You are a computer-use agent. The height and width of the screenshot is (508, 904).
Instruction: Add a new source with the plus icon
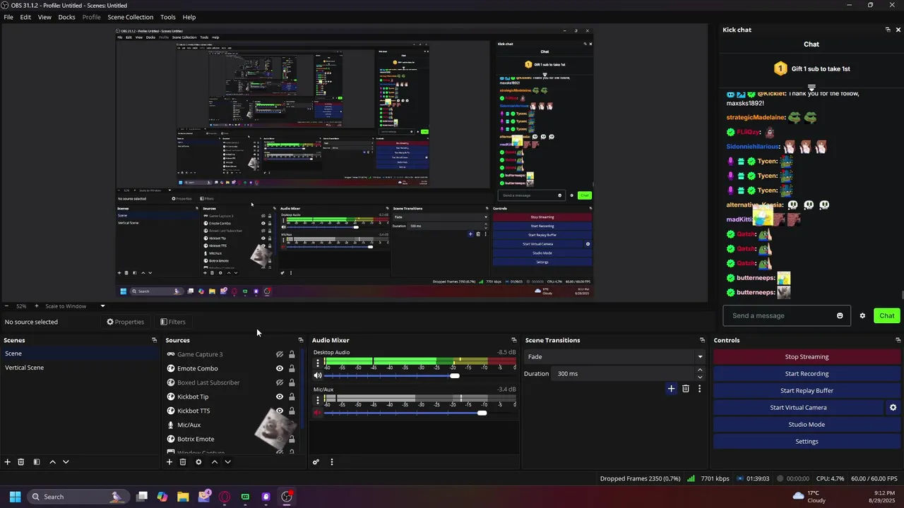169,462
